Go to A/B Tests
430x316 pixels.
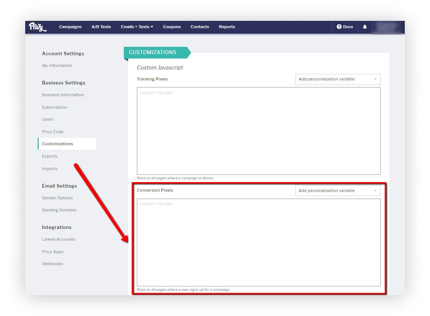(x=101, y=27)
